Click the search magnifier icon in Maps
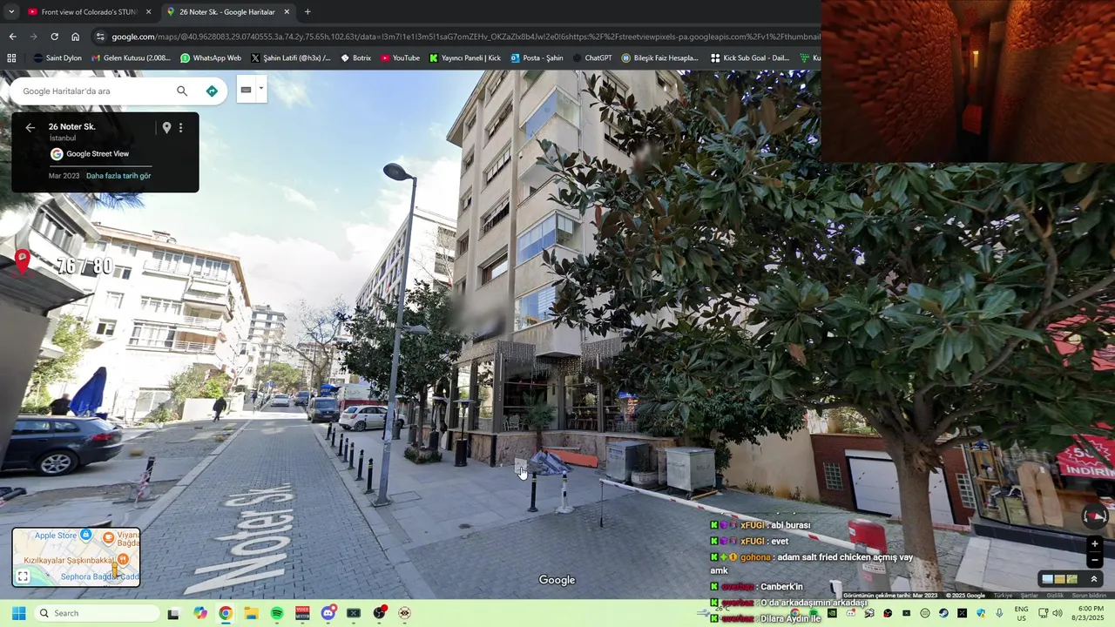1115x627 pixels. tap(182, 91)
